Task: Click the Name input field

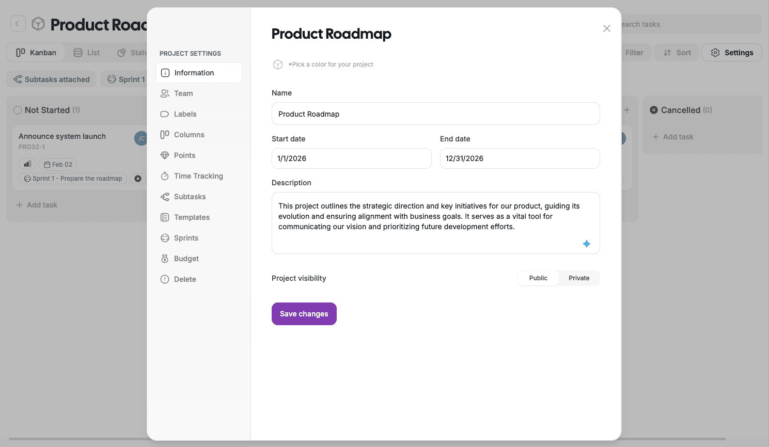Action: click(x=435, y=114)
